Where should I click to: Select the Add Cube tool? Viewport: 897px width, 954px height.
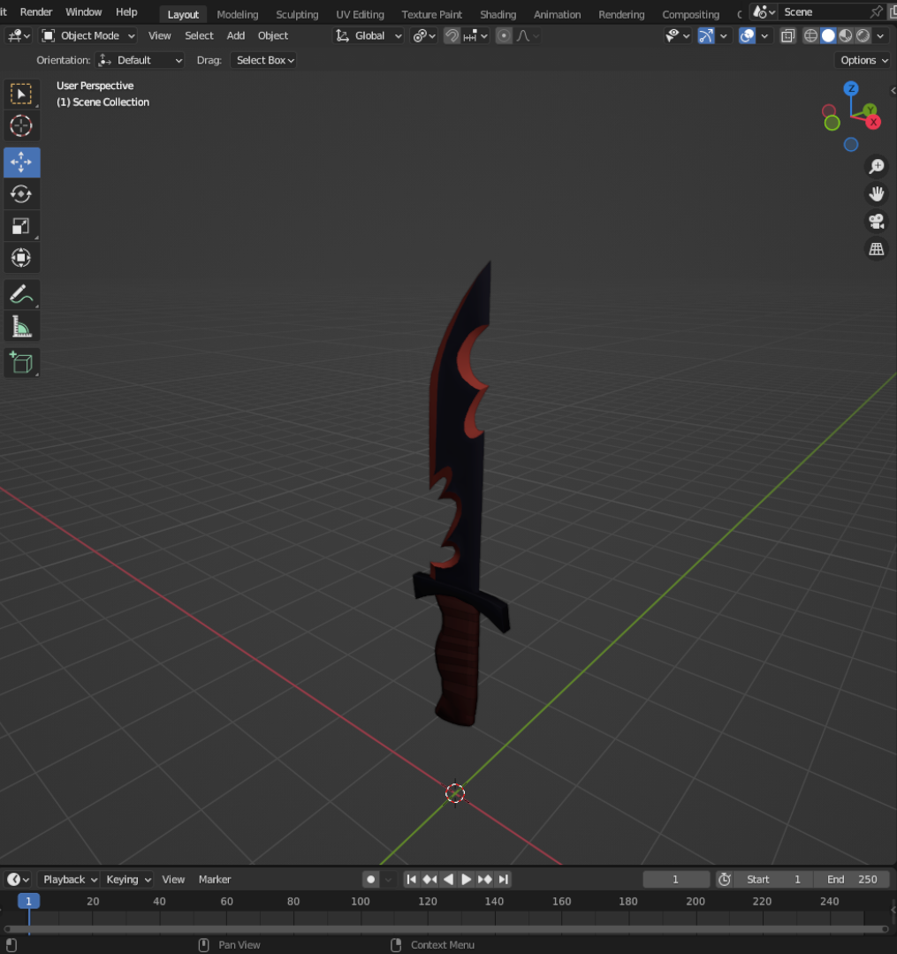pyautogui.click(x=21, y=363)
